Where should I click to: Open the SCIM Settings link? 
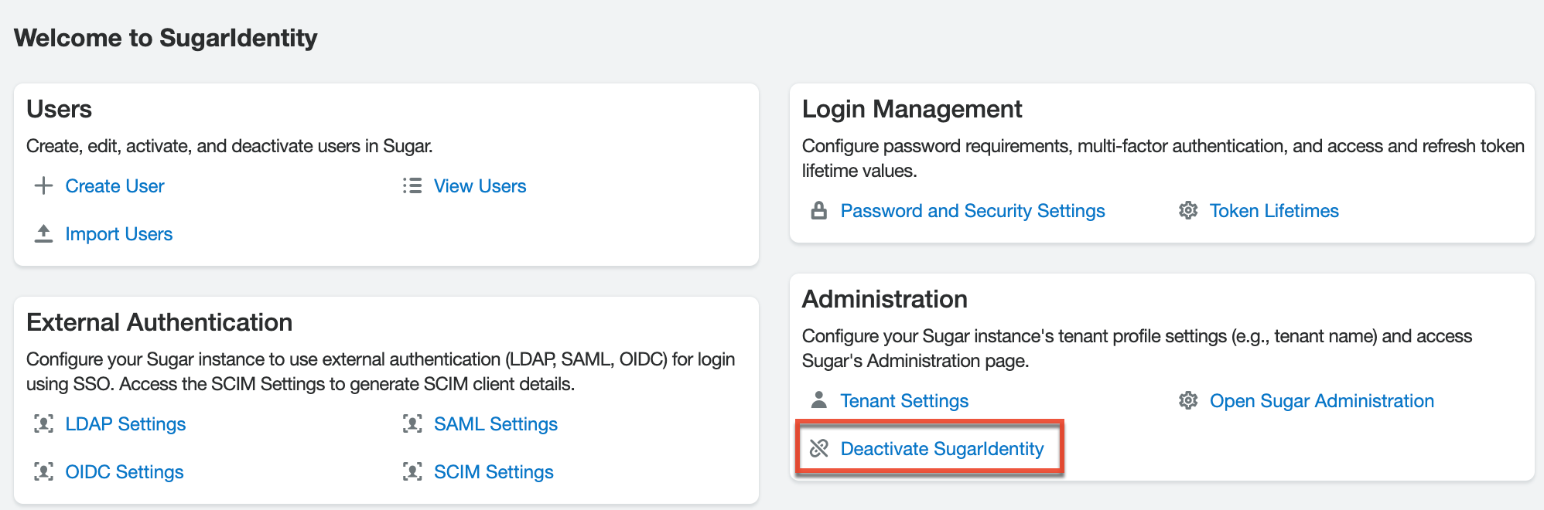[x=494, y=472]
